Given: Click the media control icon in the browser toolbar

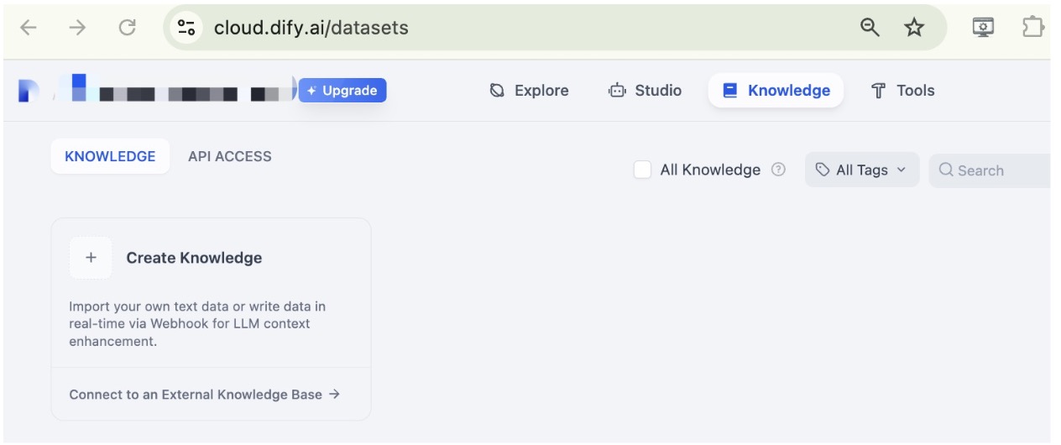Looking at the screenshot, I should pos(983,28).
